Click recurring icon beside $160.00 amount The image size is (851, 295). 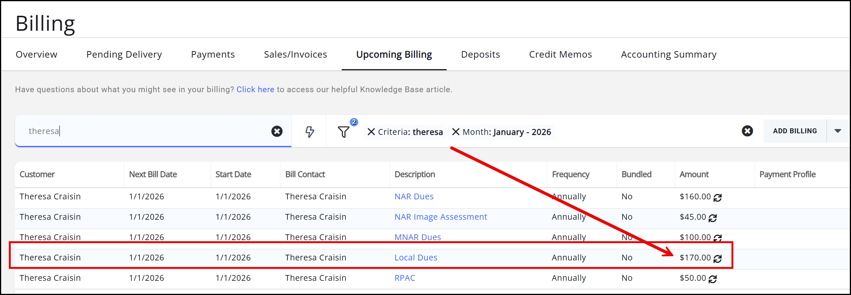(x=717, y=197)
